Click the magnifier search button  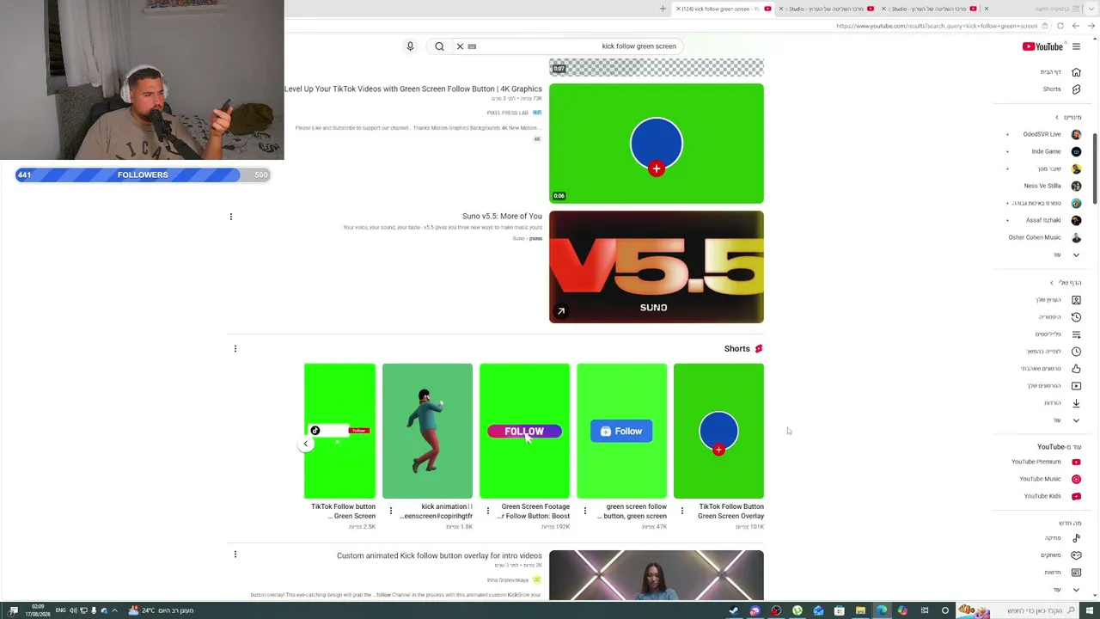click(439, 46)
